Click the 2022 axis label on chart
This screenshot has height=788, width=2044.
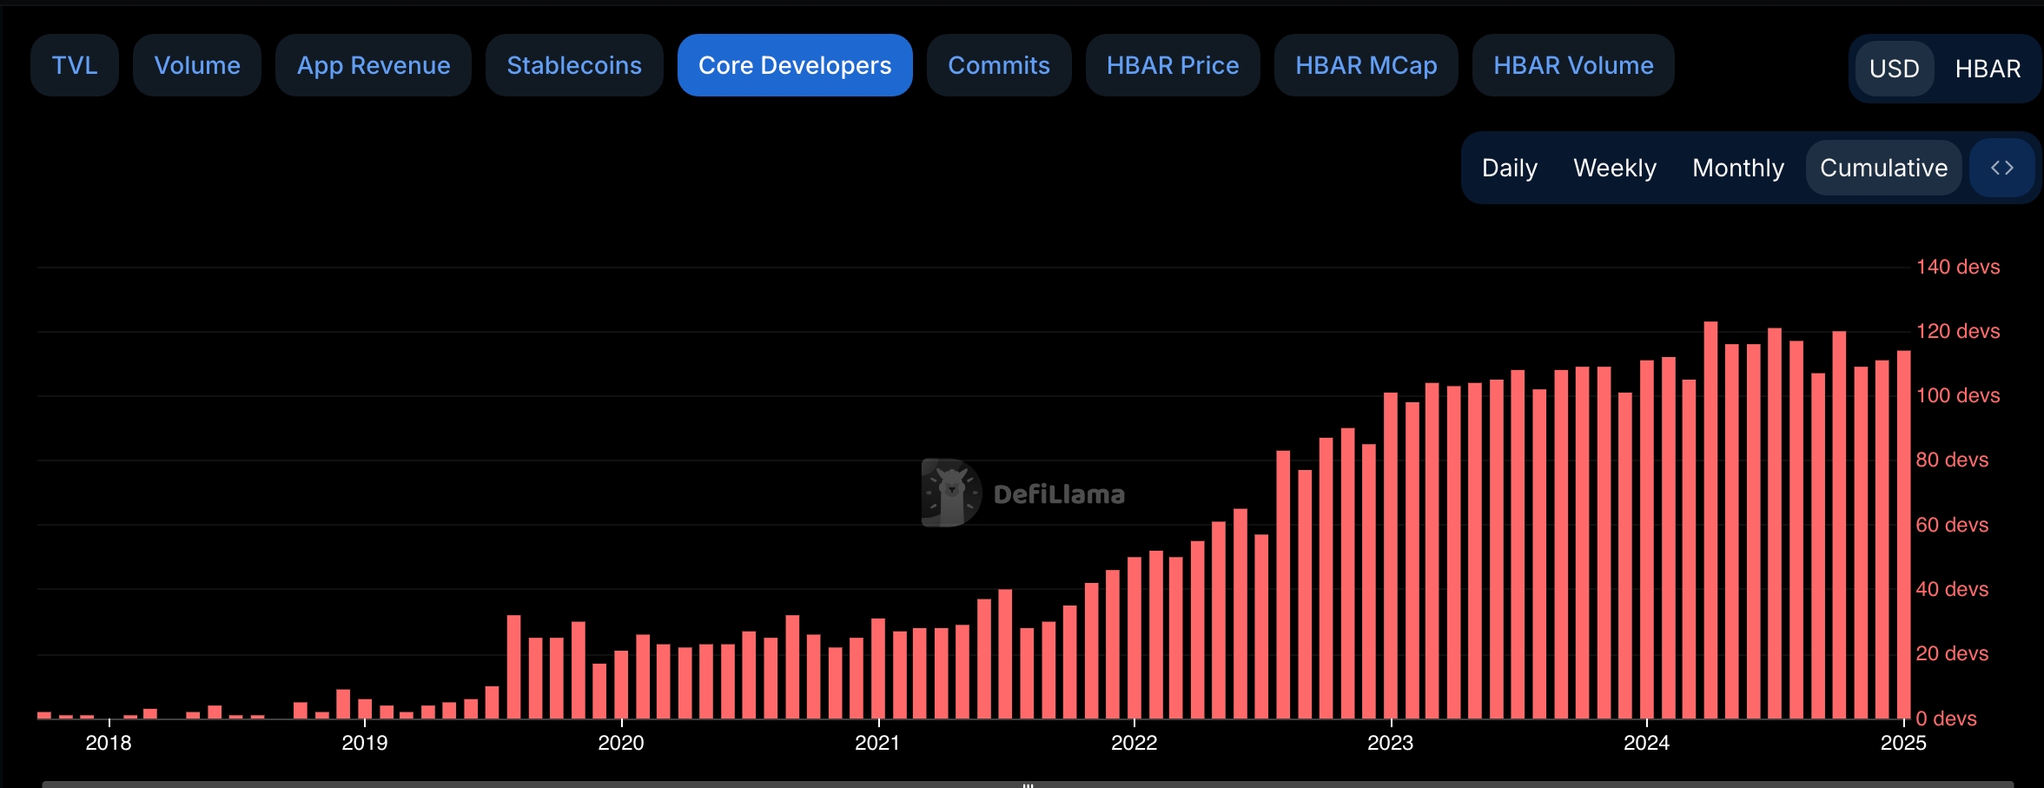click(x=1134, y=743)
